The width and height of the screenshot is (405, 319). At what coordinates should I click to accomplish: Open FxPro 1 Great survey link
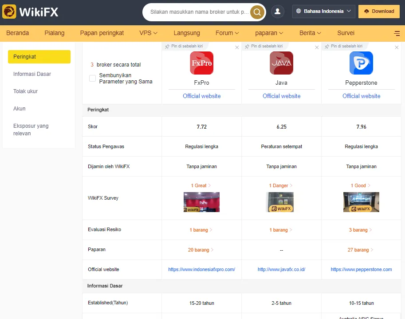pos(201,185)
